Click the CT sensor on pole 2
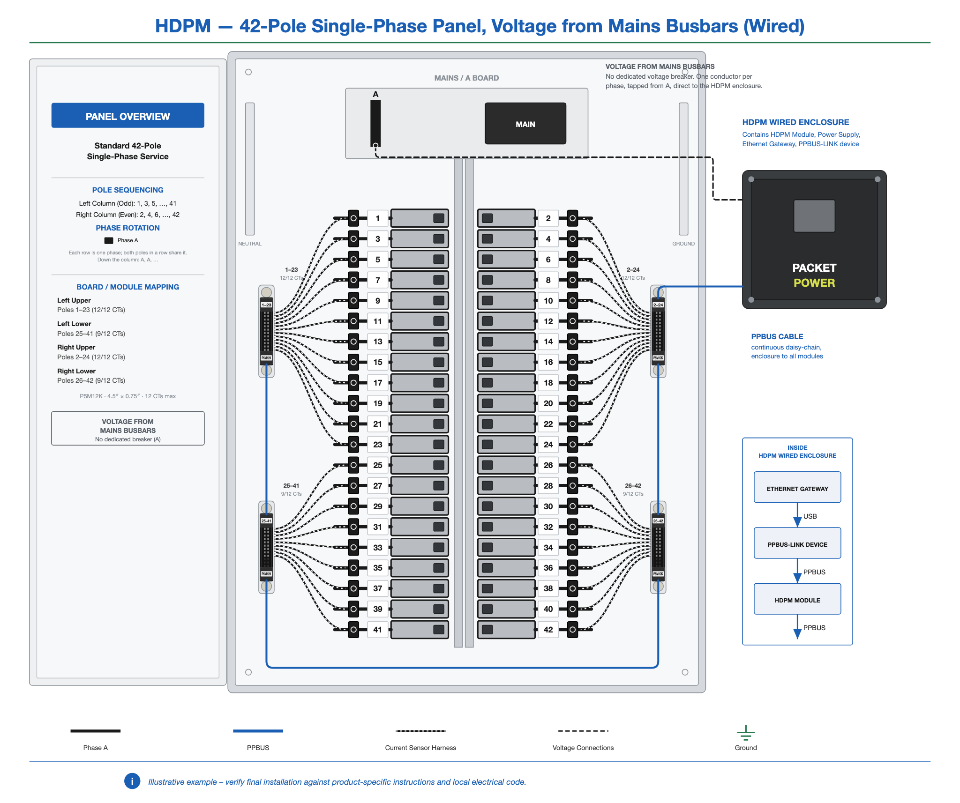The height and width of the screenshot is (803, 960). point(572,218)
